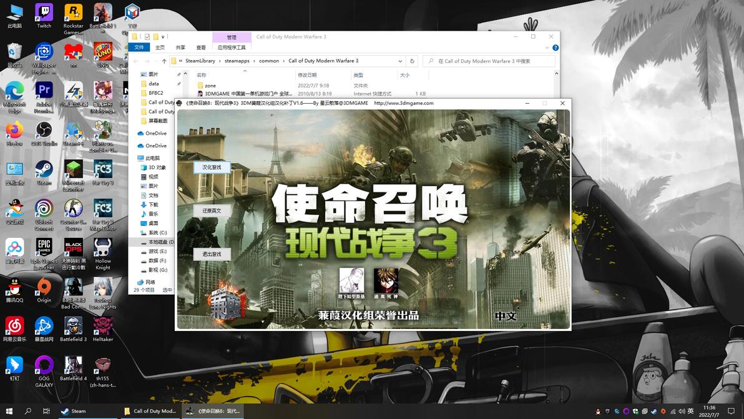The height and width of the screenshot is (419, 744).
Task: Open the Twitch desktop icon
Action: coord(44,16)
